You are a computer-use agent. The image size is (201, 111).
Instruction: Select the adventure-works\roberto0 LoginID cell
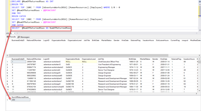coord(54,67)
